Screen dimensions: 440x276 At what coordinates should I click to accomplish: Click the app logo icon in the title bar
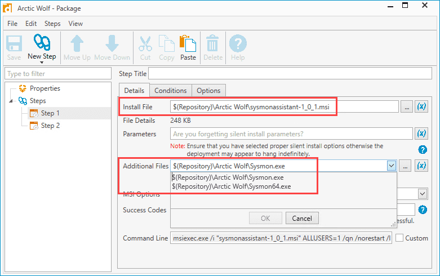(7, 8)
